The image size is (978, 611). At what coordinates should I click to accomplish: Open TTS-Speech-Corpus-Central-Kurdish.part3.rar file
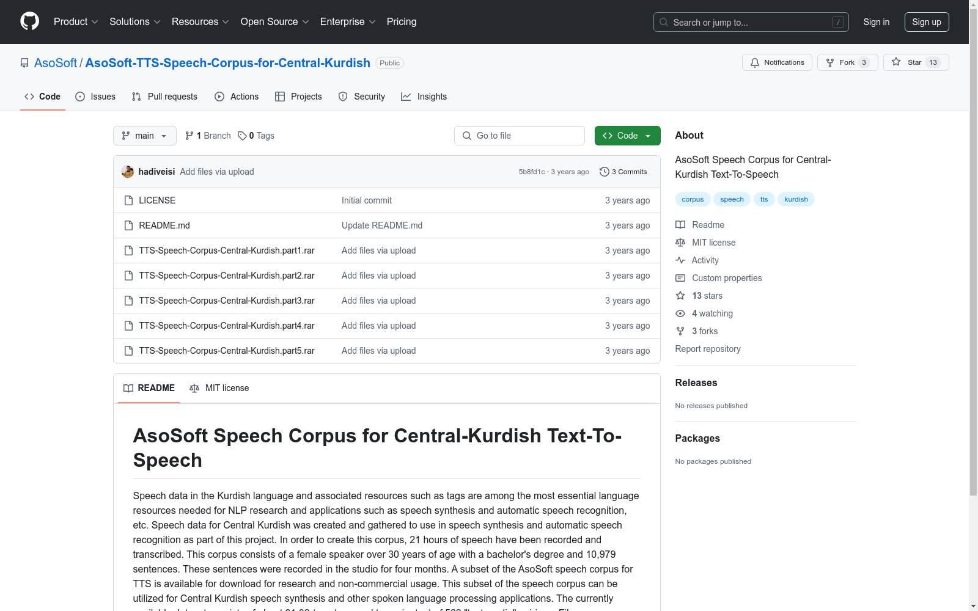click(227, 301)
